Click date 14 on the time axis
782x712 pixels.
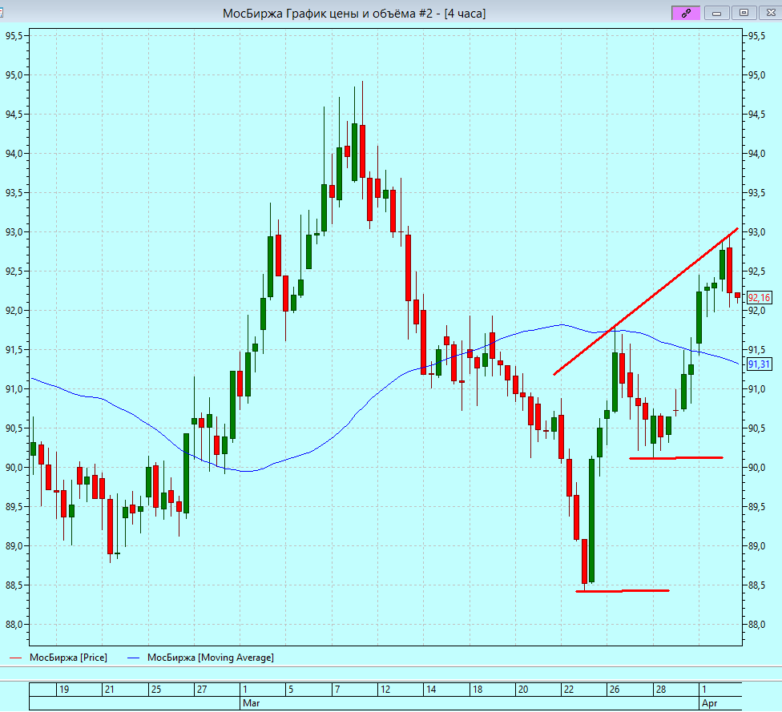[431, 690]
